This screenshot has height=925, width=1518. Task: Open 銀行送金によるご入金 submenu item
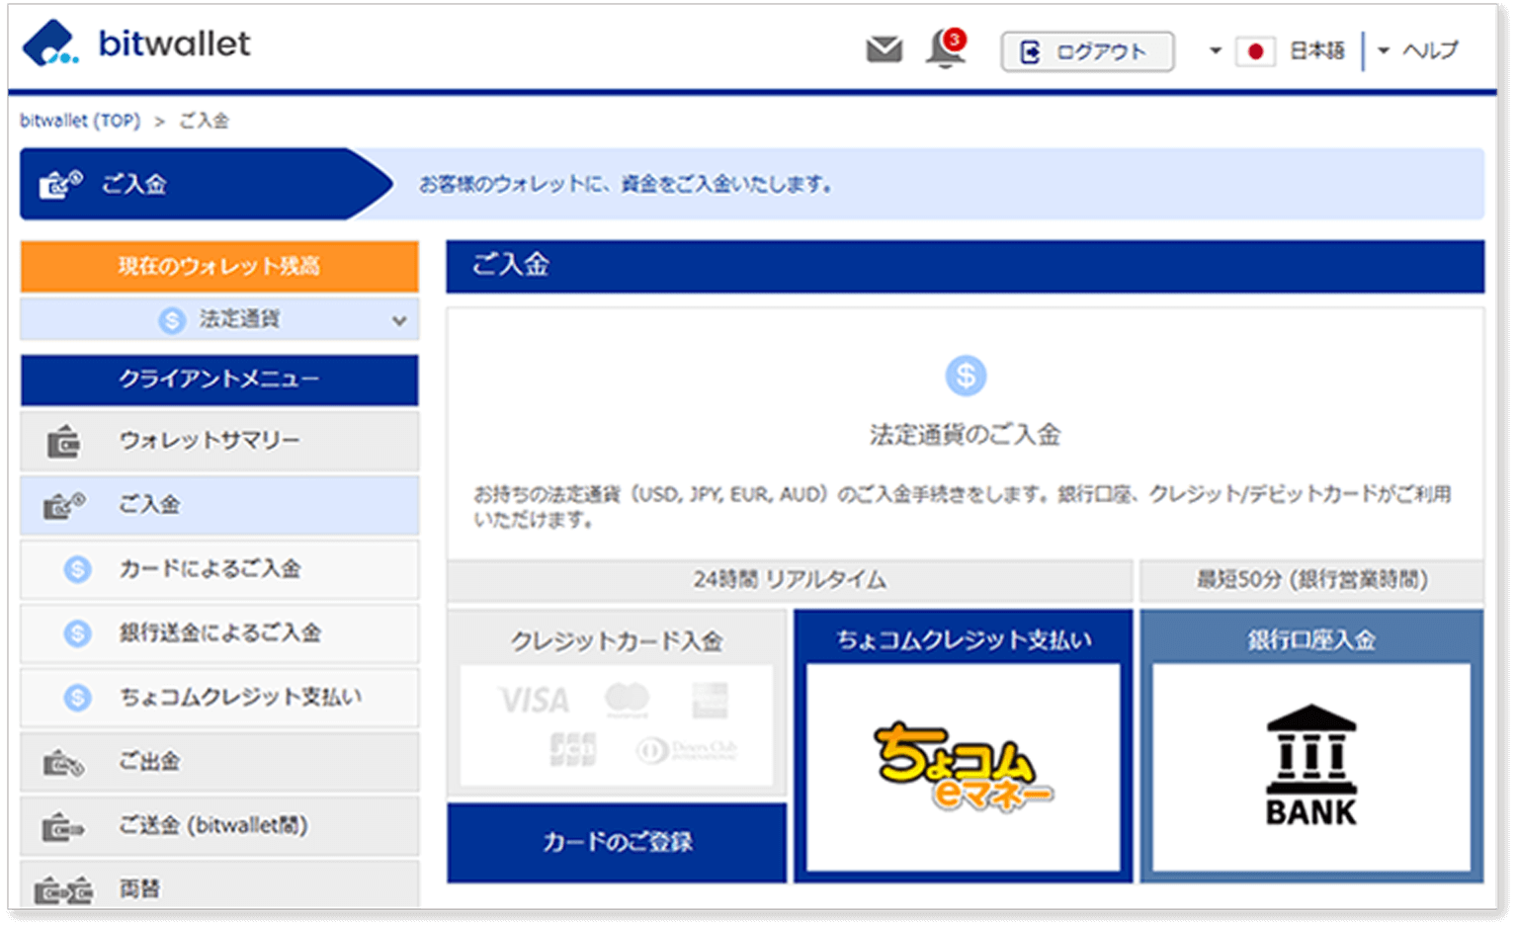click(219, 633)
